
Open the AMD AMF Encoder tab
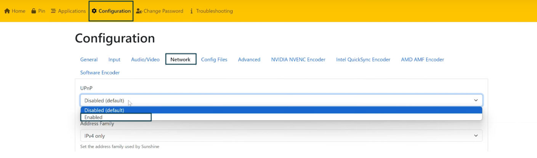pos(422,60)
